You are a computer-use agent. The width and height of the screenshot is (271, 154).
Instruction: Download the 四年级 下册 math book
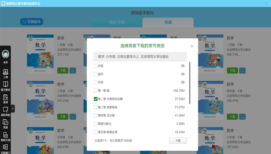click(x=232, y=117)
